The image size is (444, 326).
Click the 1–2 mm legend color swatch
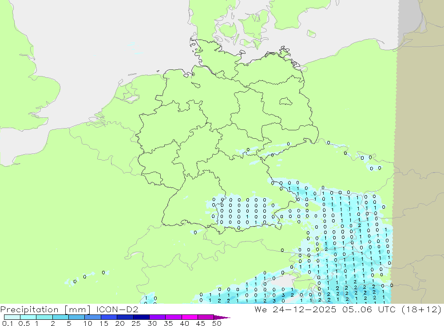point(44,317)
